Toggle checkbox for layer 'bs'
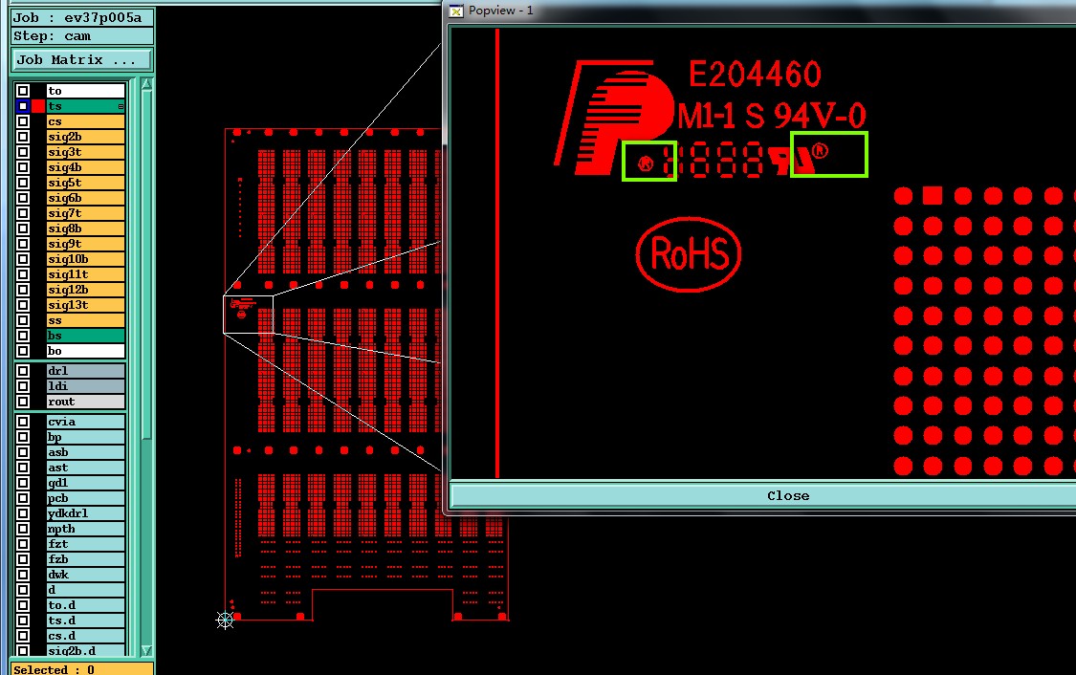Image resolution: width=1076 pixels, height=675 pixels. click(x=23, y=336)
